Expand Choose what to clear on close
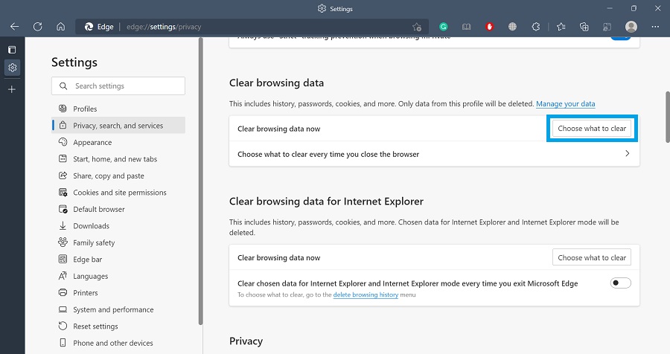The height and width of the screenshot is (354, 670). (x=627, y=154)
